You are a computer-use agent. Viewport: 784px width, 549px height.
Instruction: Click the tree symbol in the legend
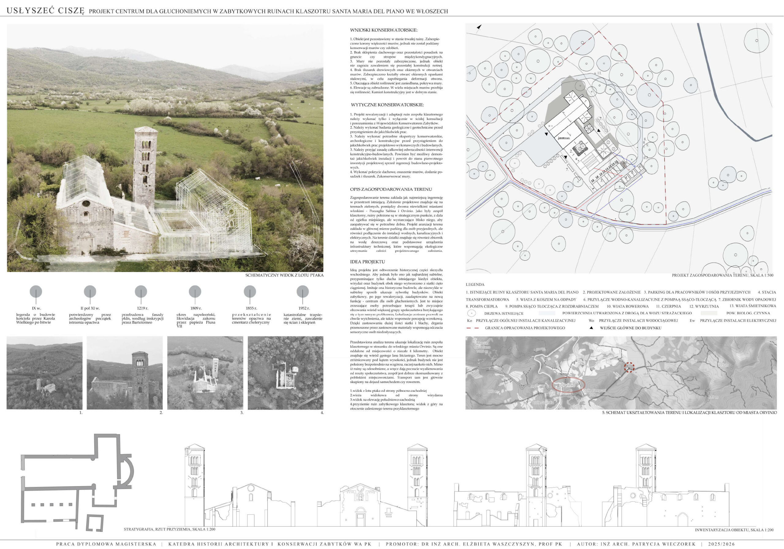coord(471,313)
